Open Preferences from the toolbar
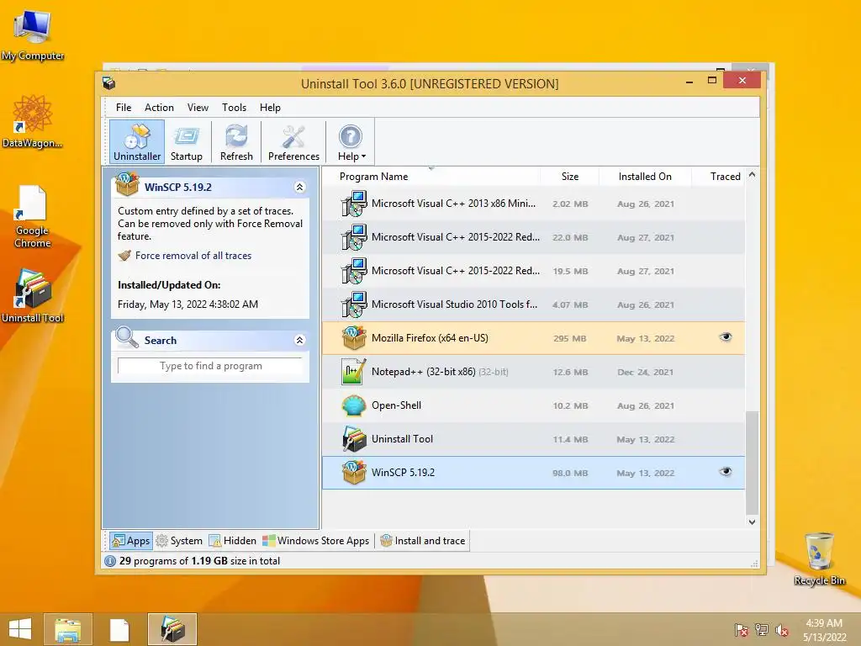861x646 pixels. click(x=293, y=142)
